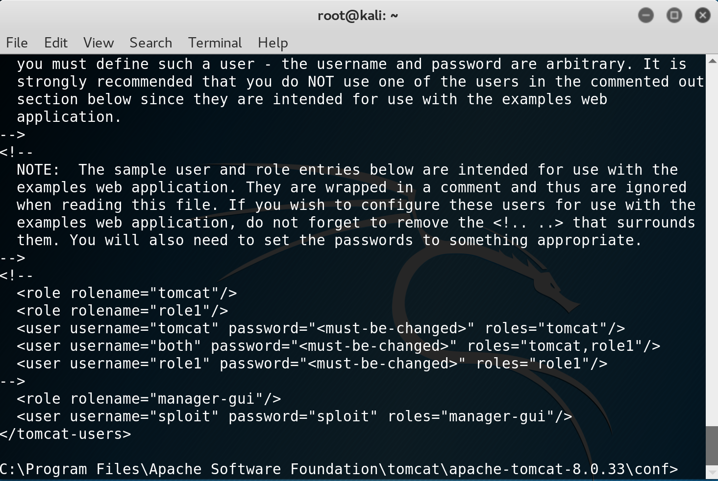The height and width of the screenshot is (481, 718).
Task: Click the NOTE comment paragraph text
Action: pos(356,205)
